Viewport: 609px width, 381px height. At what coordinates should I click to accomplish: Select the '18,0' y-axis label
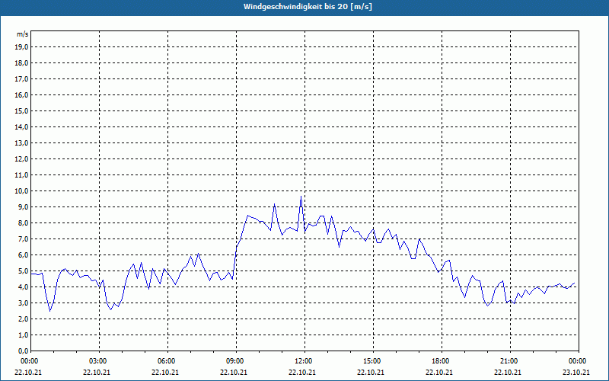22,63
